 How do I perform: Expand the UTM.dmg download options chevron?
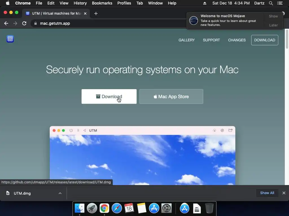(60, 193)
